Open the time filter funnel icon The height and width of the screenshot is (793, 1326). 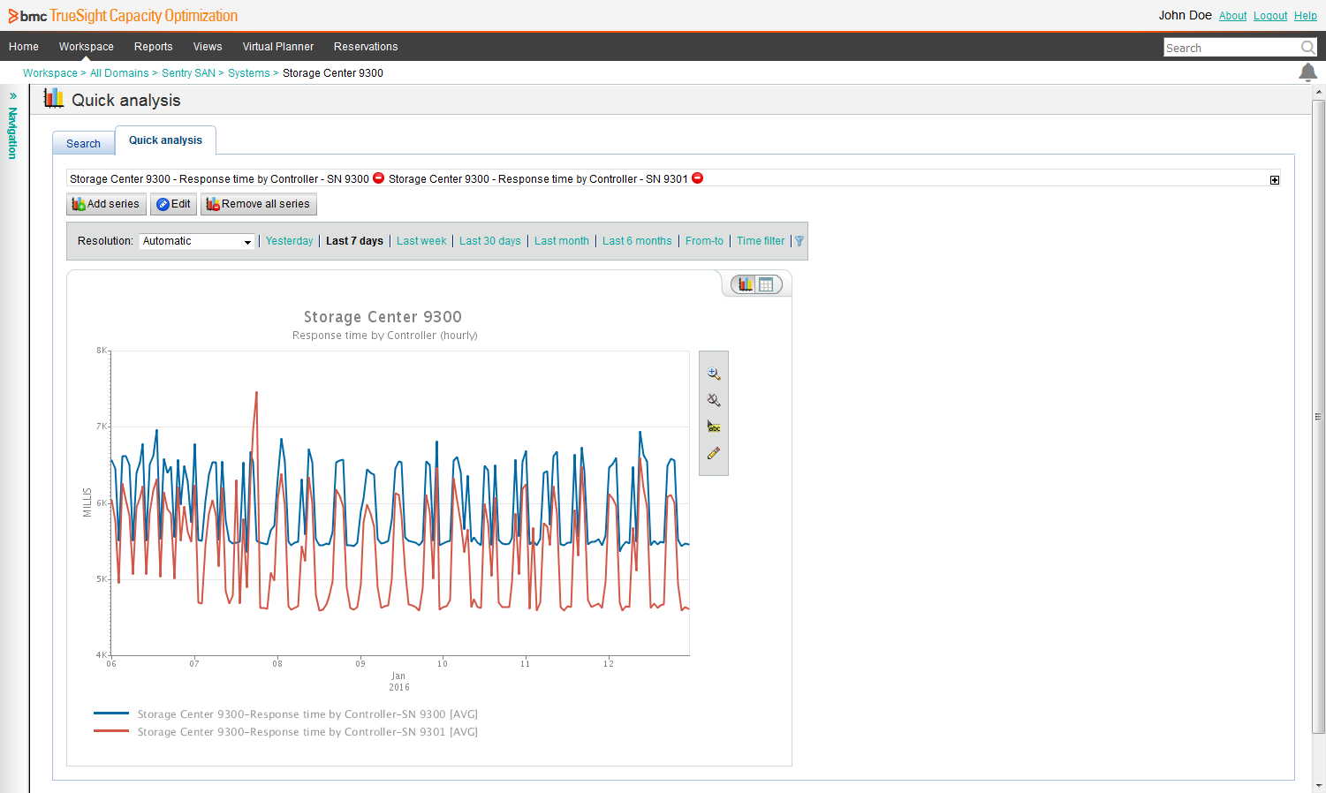click(799, 241)
